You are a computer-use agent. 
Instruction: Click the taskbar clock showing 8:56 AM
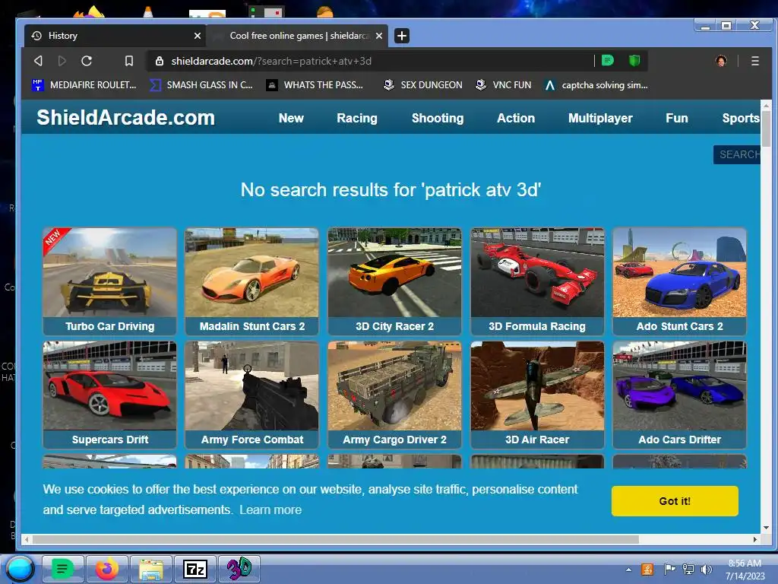pos(745,570)
